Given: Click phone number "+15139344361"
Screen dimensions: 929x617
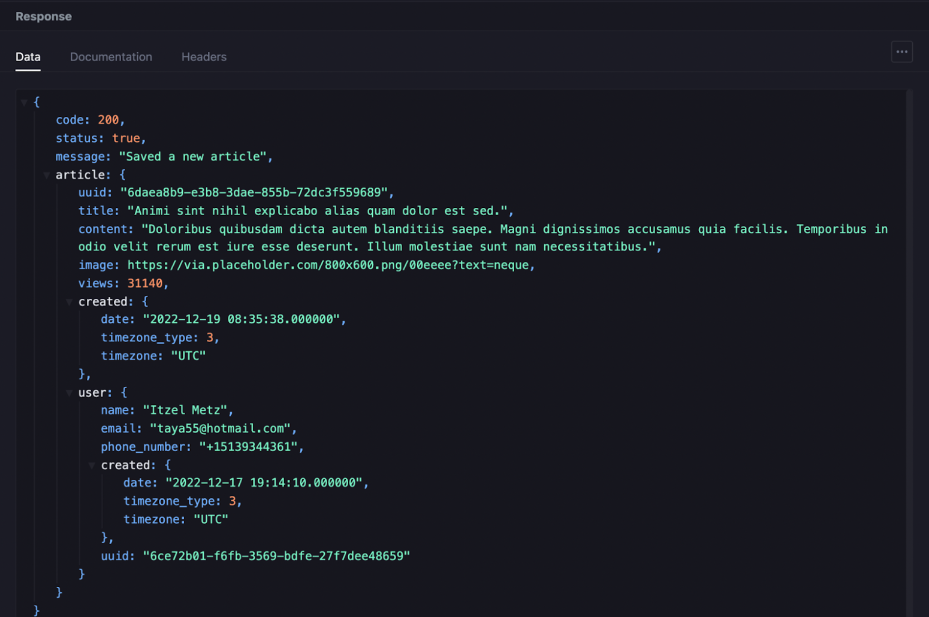Looking at the screenshot, I should point(248,447).
